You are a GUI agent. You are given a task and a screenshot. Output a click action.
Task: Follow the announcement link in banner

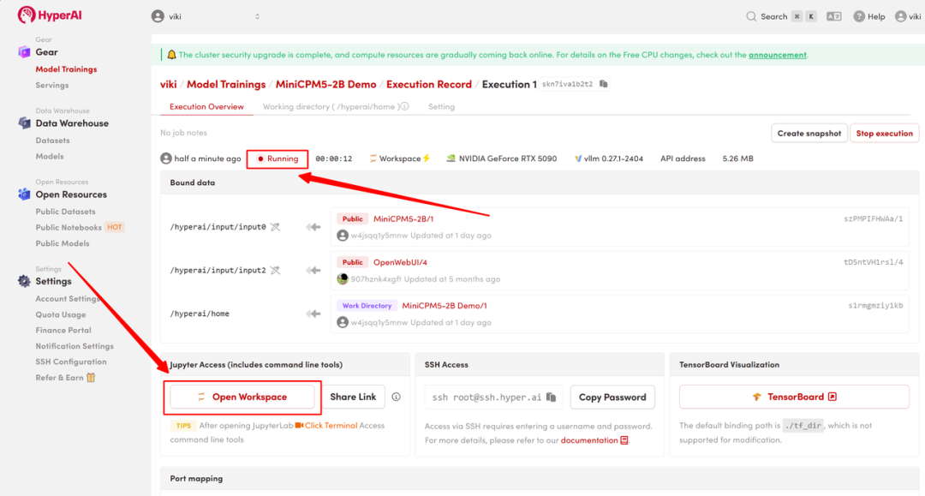[x=777, y=55]
